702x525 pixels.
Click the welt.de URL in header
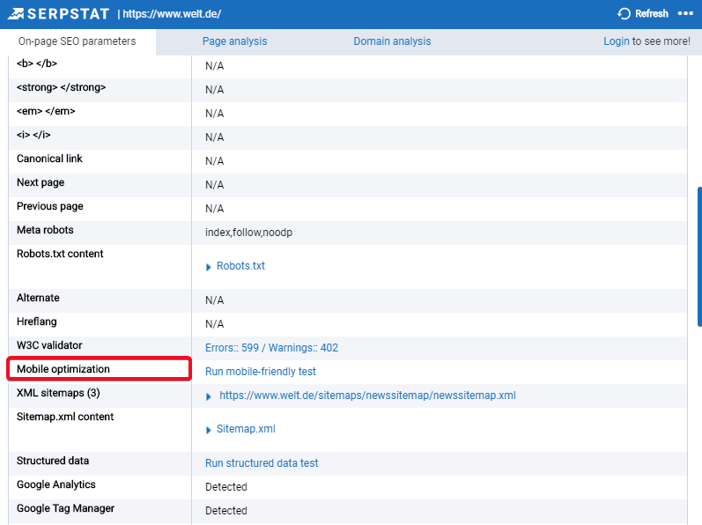pyautogui.click(x=172, y=14)
